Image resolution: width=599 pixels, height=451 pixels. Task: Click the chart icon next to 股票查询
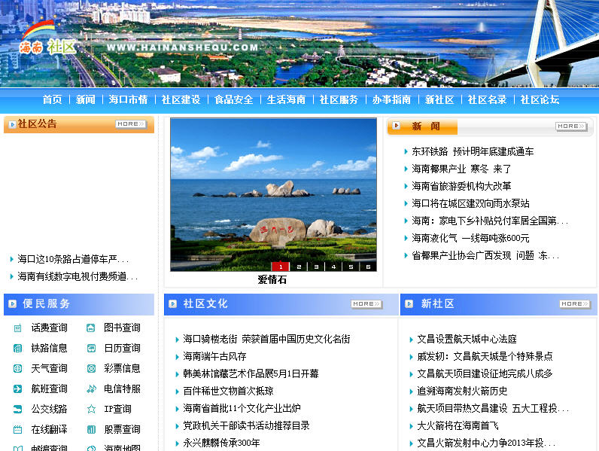point(91,430)
